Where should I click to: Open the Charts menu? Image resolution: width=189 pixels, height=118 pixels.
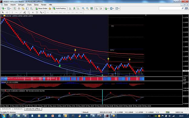[29, 5]
